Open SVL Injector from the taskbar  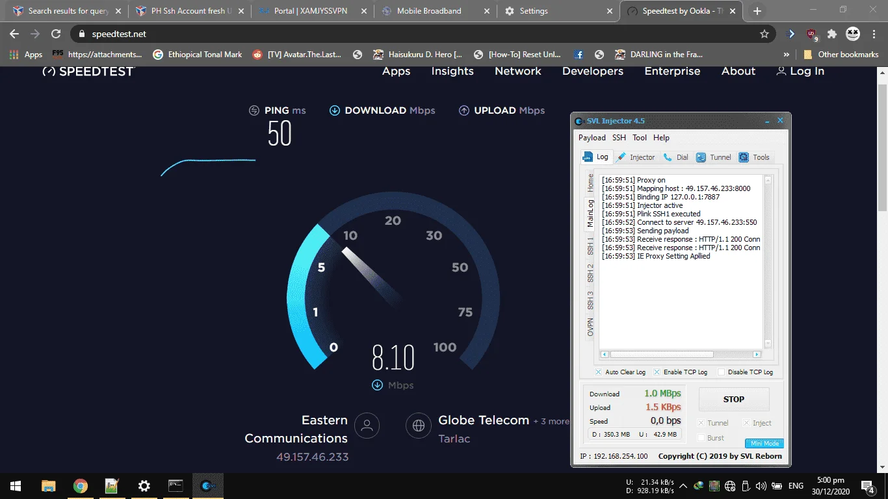click(x=208, y=485)
